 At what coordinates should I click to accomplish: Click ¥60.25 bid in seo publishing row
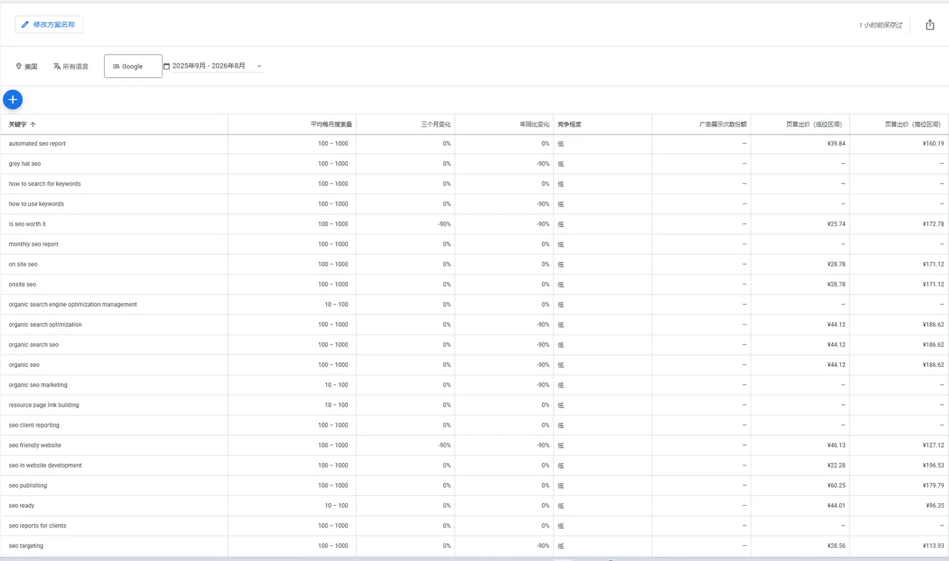click(836, 485)
